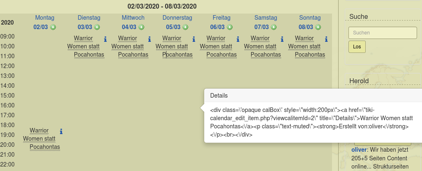Click info icon on Freitag's event
Screen dimensions: 422x171
pyautogui.click(x=238, y=39)
